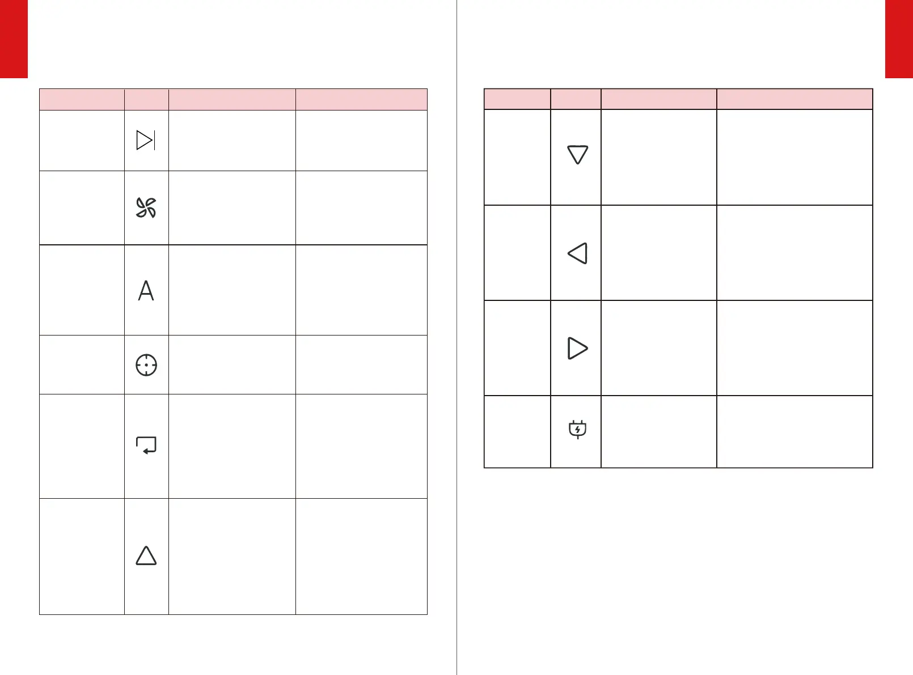Image resolution: width=913 pixels, height=675 pixels.
Task: Click the last pink header cell of the right table
Action: pos(794,99)
